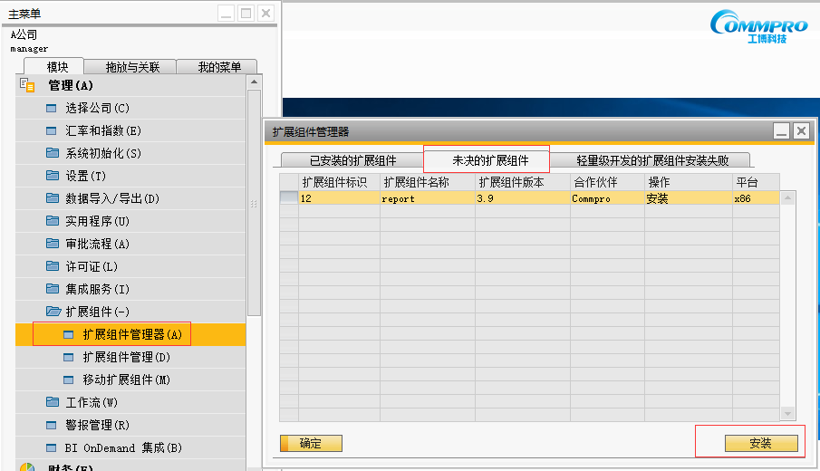The width and height of the screenshot is (820, 471).
Task: Click the 操作 column header
Action: (x=689, y=182)
